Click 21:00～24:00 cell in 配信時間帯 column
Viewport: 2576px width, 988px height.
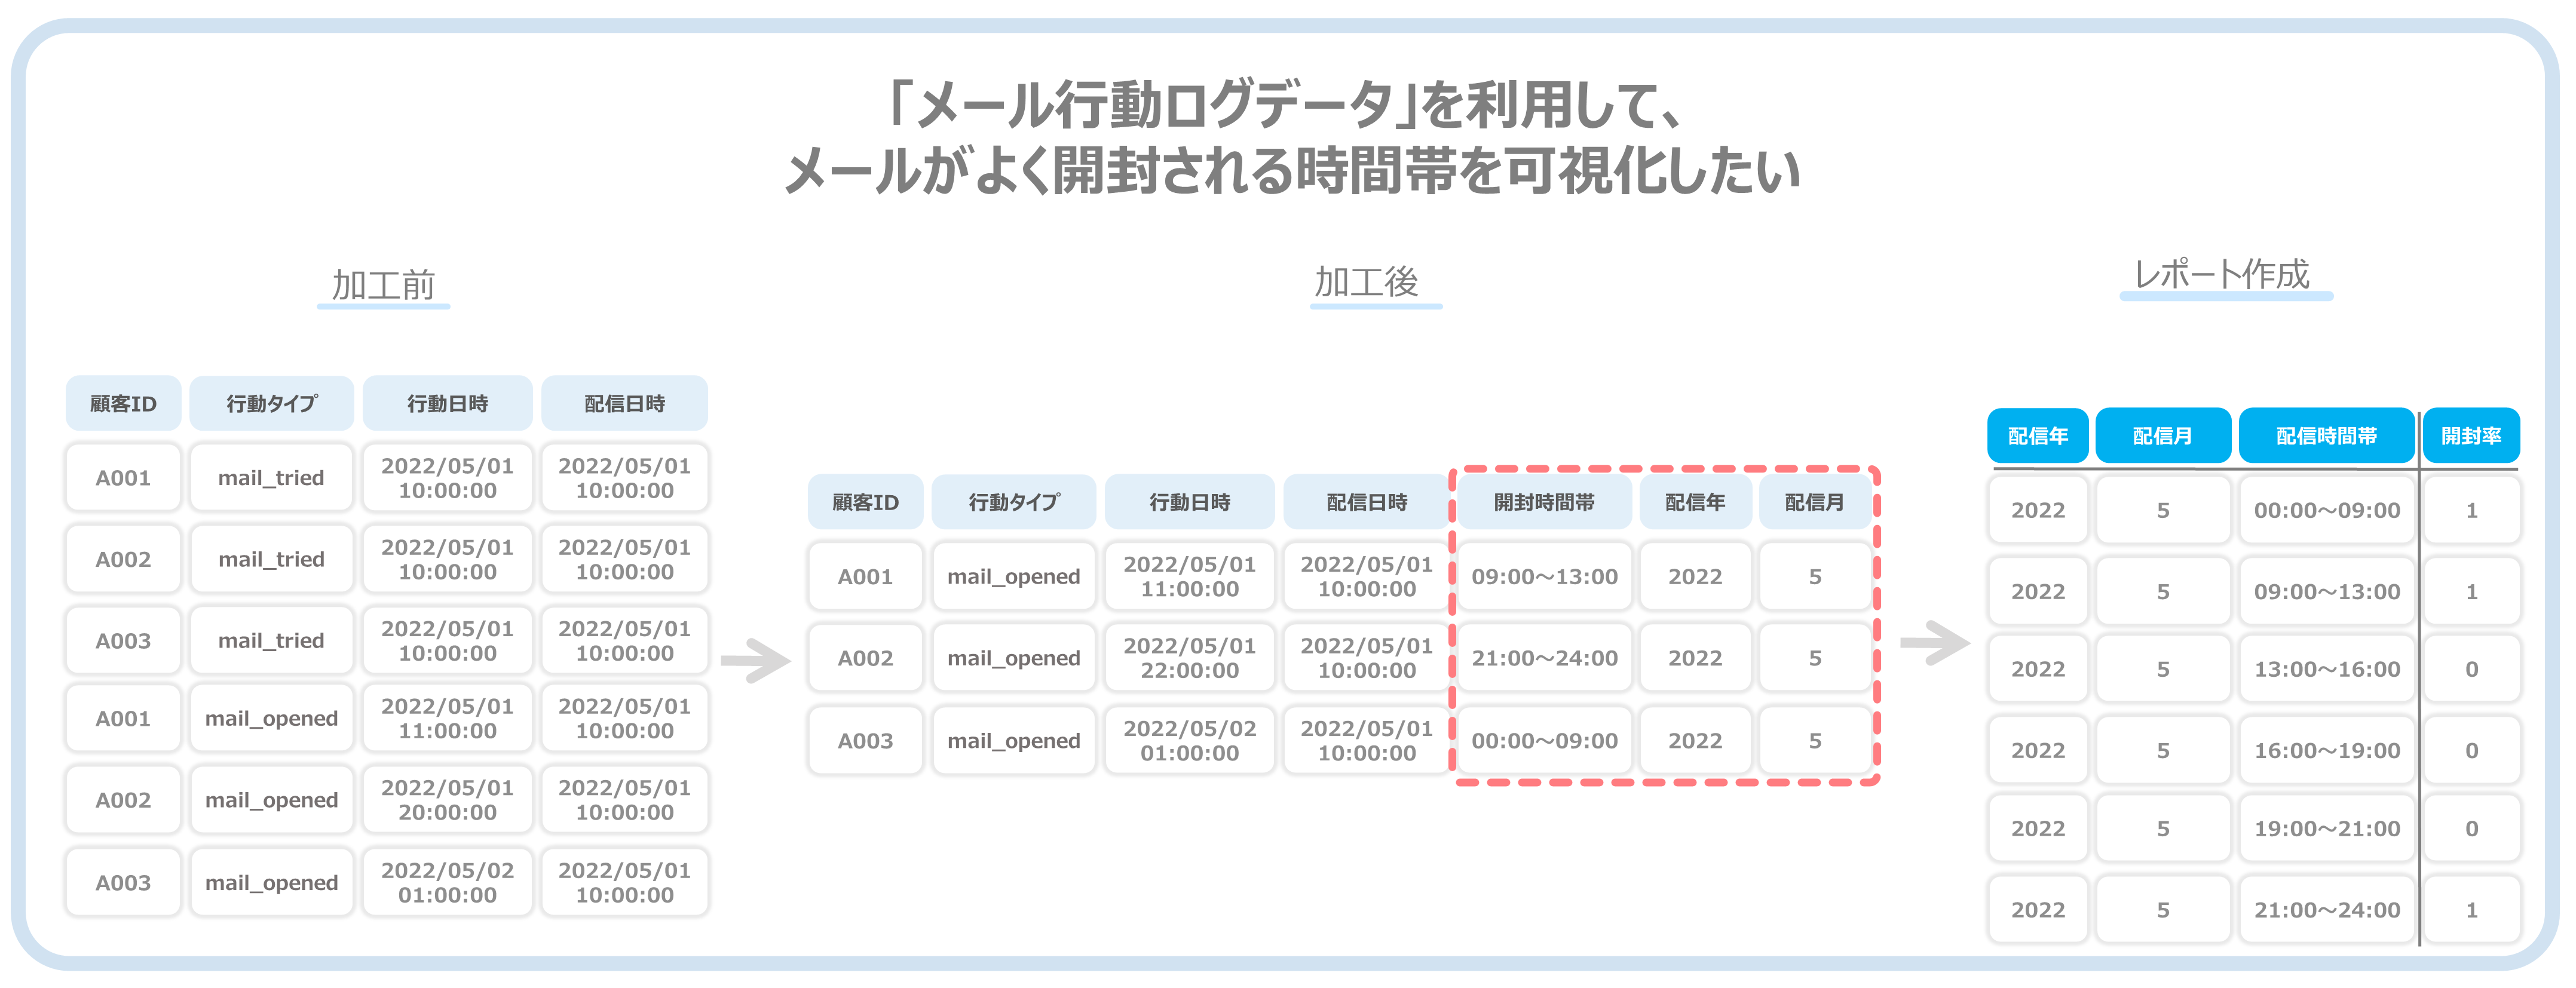(2326, 909)
